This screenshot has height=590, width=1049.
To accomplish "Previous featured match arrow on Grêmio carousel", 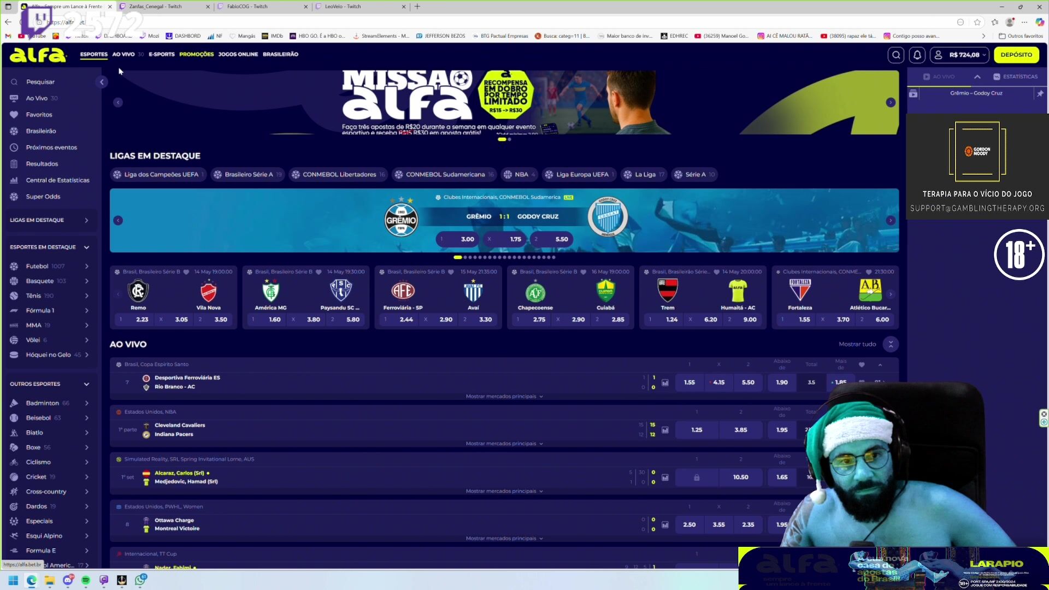I will coord(118,220).
